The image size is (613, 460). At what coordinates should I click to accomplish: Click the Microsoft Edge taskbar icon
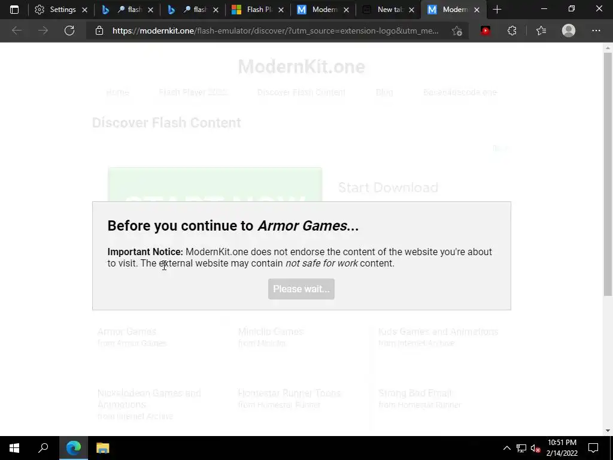[x=74, y=448]
